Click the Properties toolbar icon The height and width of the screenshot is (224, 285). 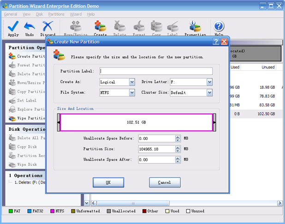(x=195, y=26)
